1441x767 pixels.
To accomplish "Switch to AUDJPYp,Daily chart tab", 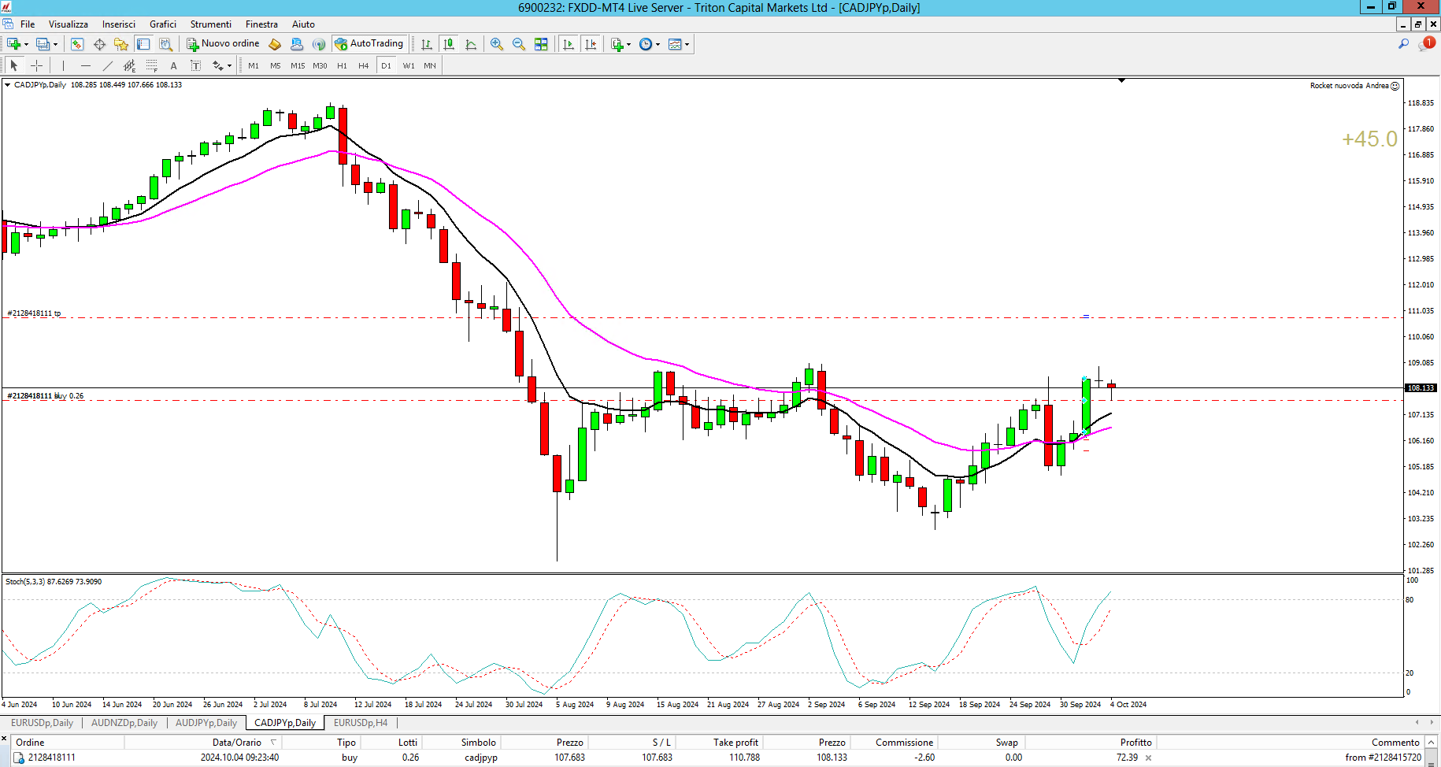I will point(206,723).
